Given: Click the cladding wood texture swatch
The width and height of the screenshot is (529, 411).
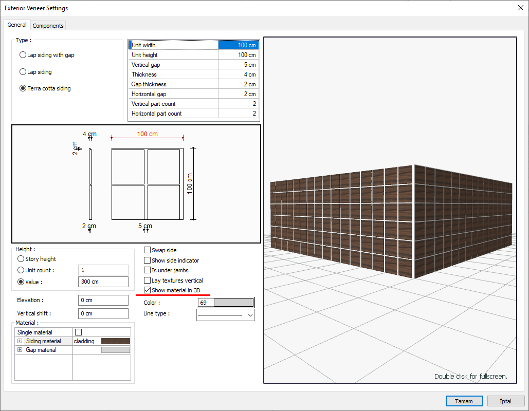Looking at the screenshot, I should (115, 341).
